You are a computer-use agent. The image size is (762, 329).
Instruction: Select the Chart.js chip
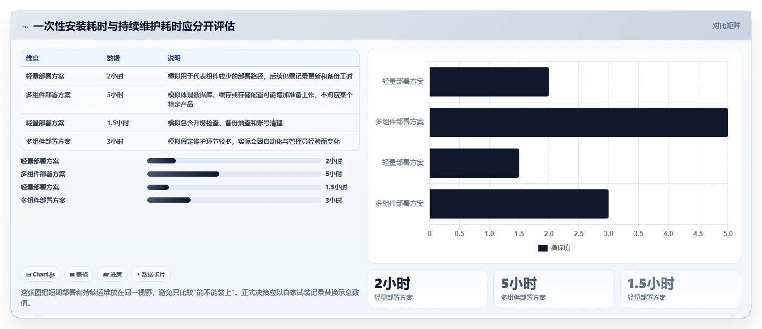(40, 274)
